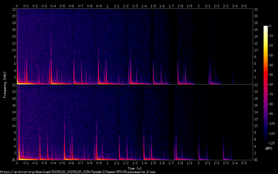Pick the bright white top of the color scale
The image size is (278, 174).
pos(266,27)
